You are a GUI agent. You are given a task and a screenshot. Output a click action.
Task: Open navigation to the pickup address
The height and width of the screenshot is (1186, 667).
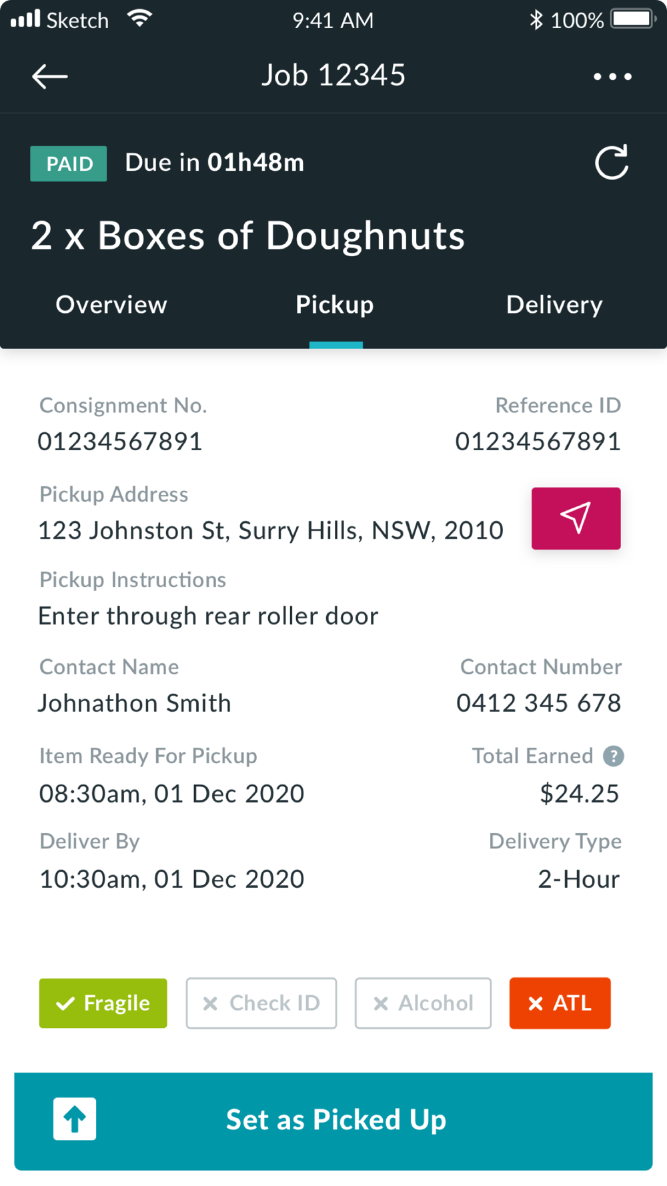(576, 518)
